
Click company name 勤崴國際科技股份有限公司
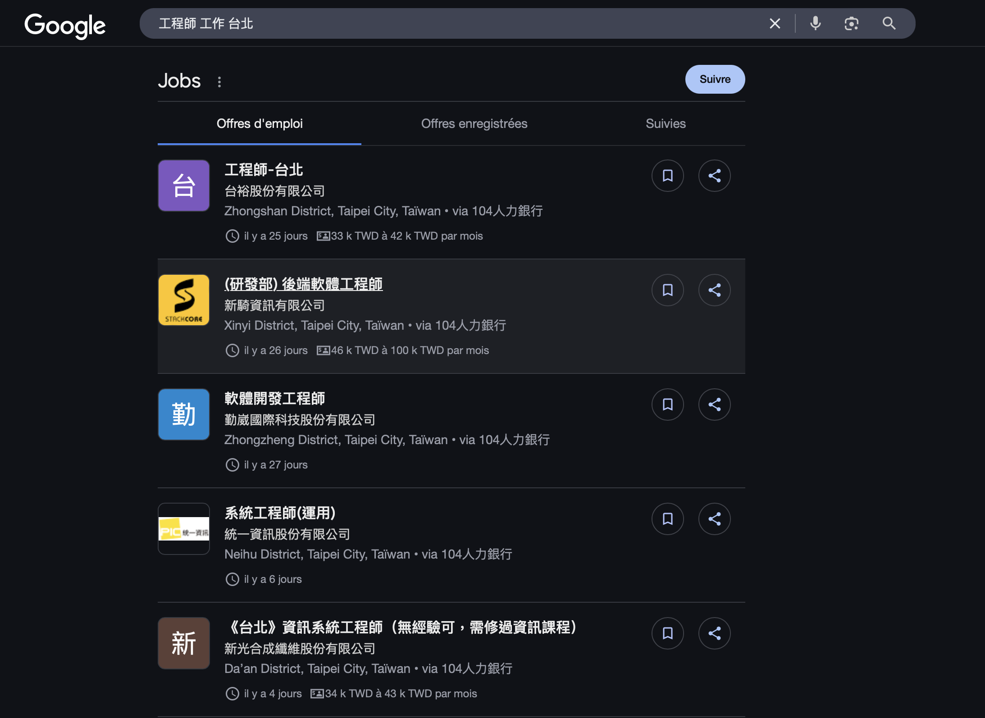pyautogui.click(x=300, y=420)
